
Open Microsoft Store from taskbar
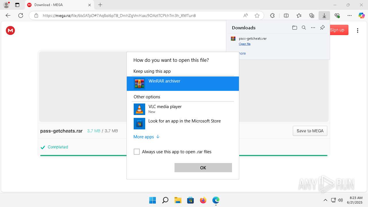190,200
